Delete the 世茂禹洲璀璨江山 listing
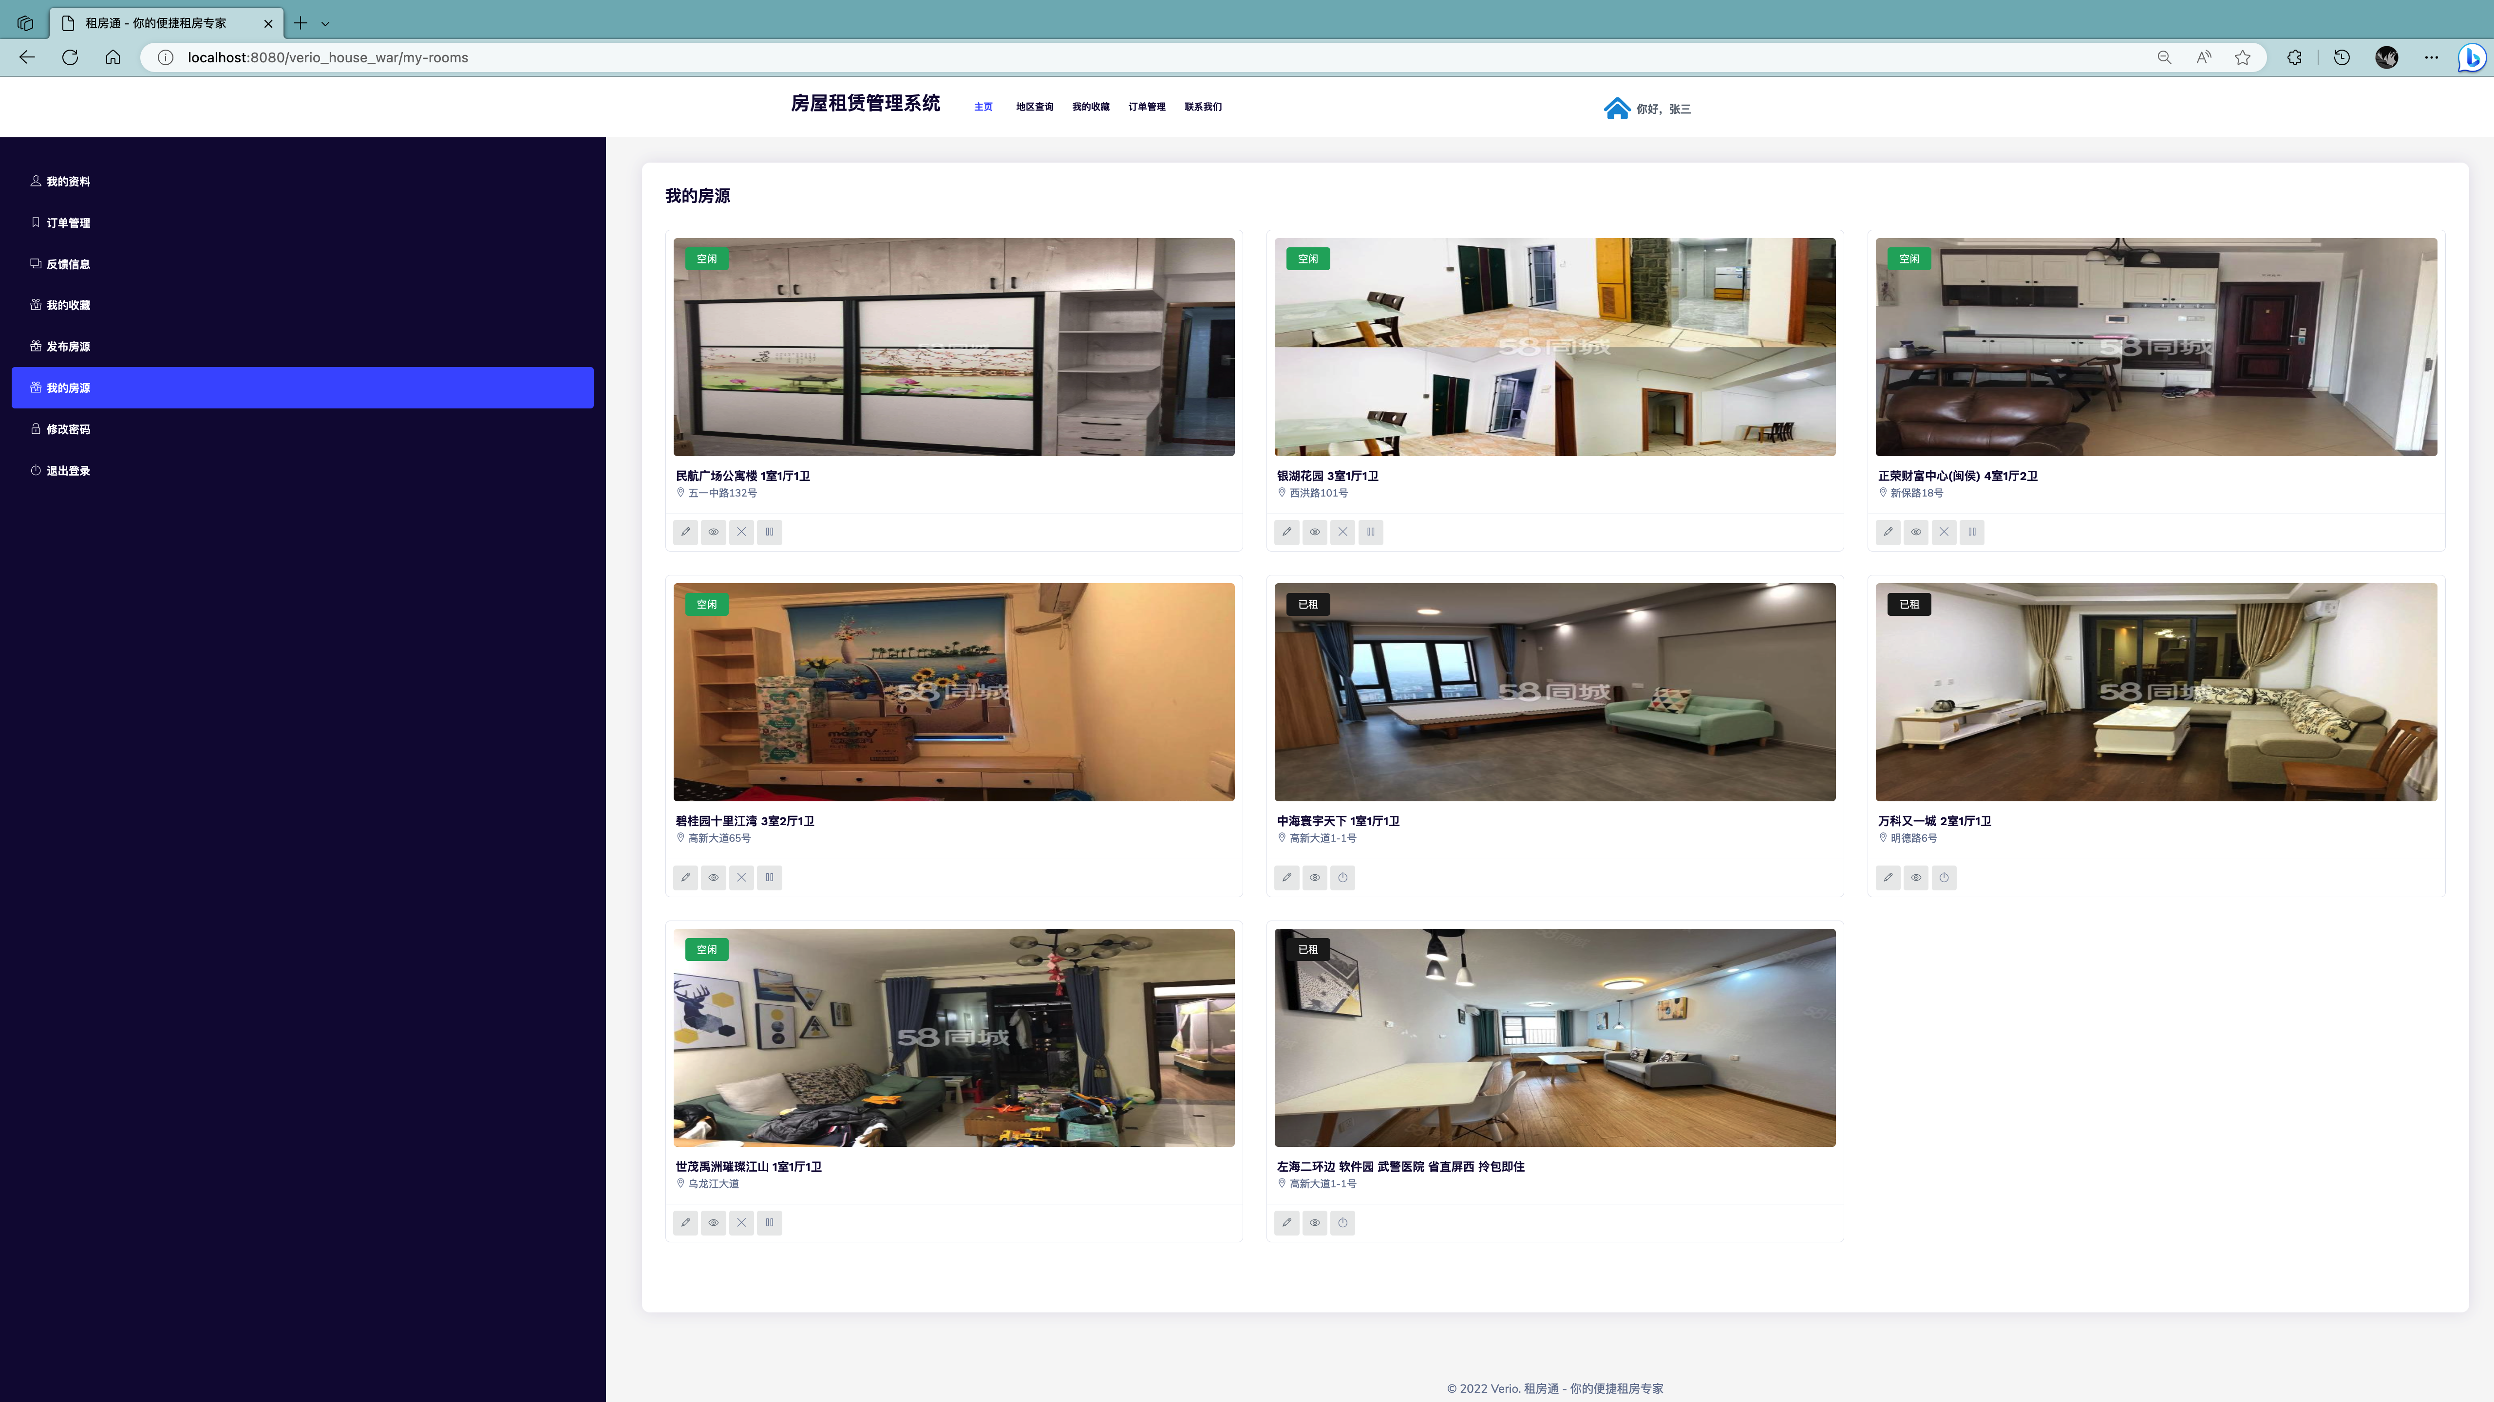2494x1402 pixels. click(x=740, y=1222)
